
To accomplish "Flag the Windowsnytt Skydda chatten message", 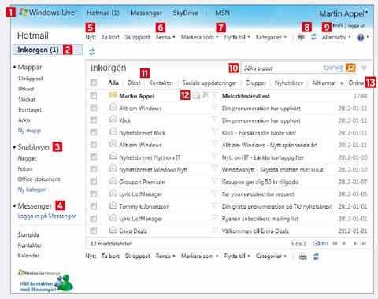I will (215, 168).
